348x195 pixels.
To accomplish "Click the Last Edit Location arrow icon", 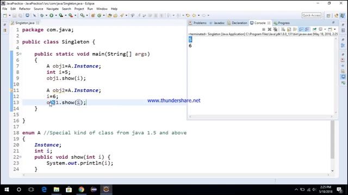I will click(x=188, y=16).
